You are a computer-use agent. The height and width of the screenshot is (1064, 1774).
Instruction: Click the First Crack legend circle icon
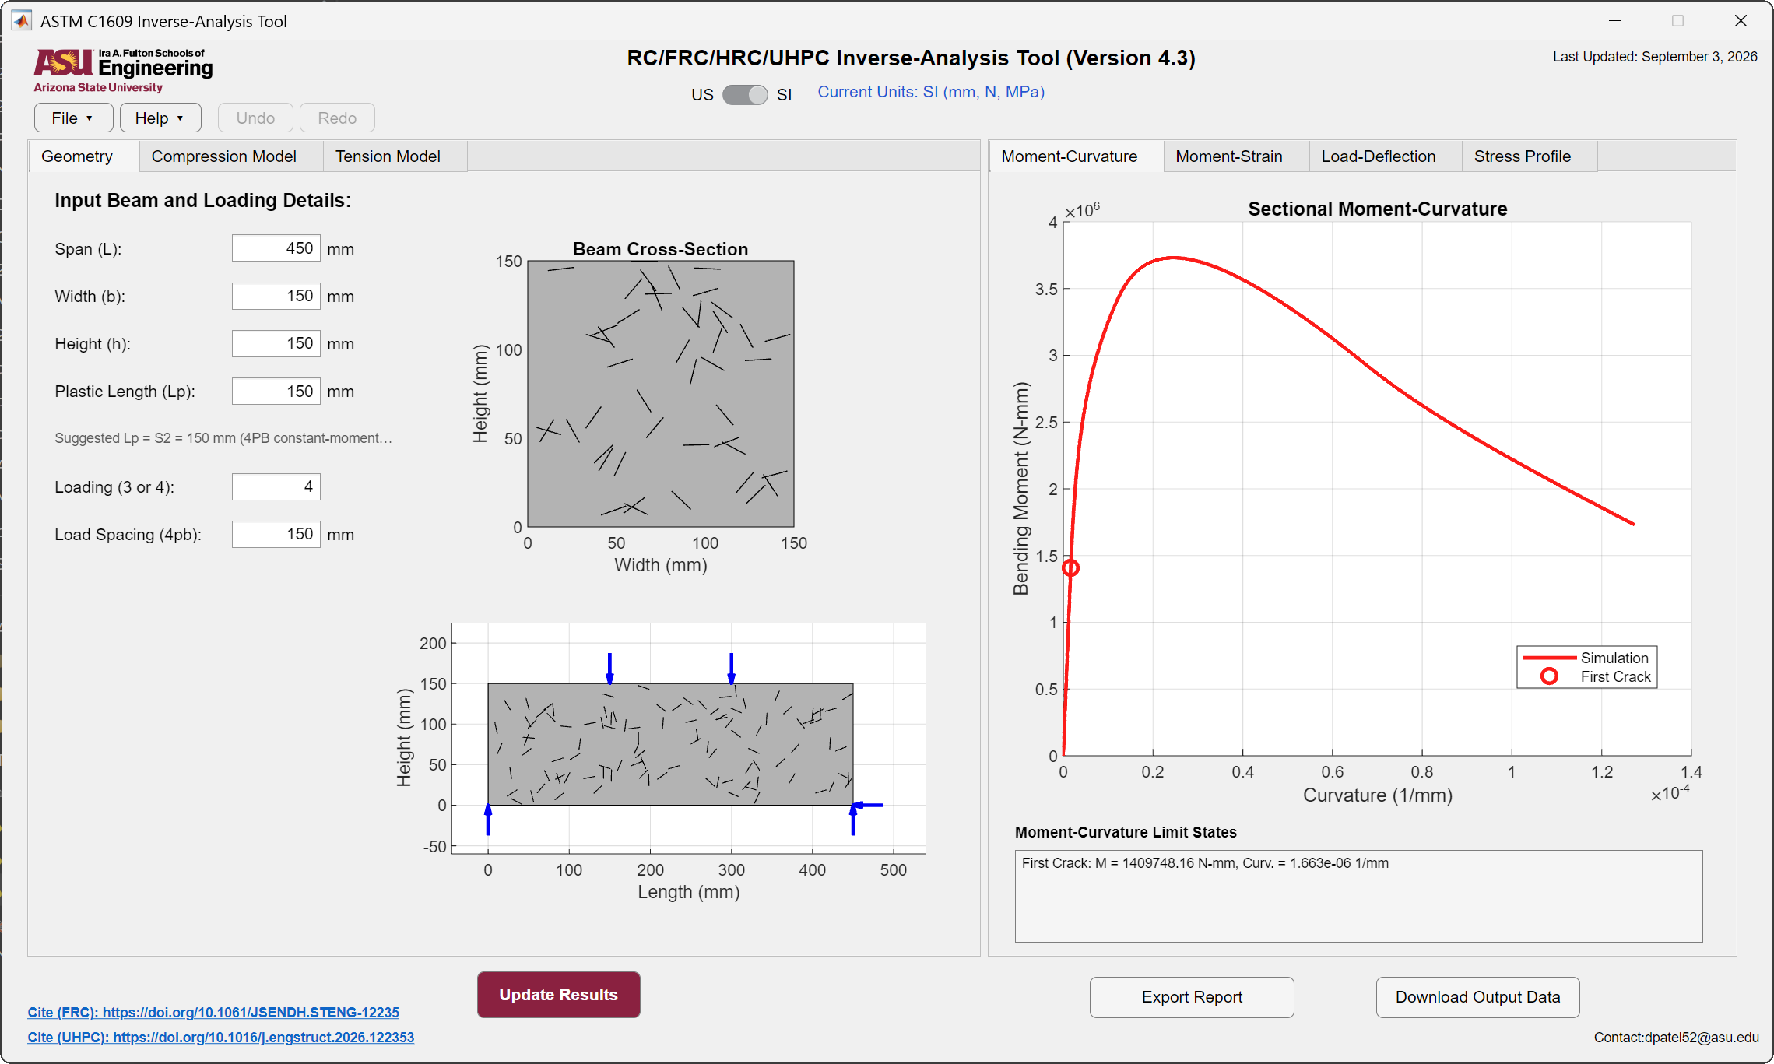[1549, 676]
